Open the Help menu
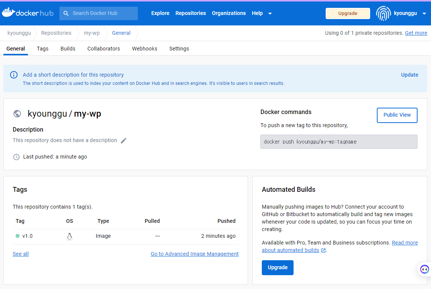 pyautogui.click(x=257, y=13)
